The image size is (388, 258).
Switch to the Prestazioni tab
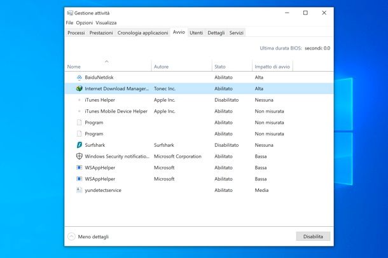point(101,32)
